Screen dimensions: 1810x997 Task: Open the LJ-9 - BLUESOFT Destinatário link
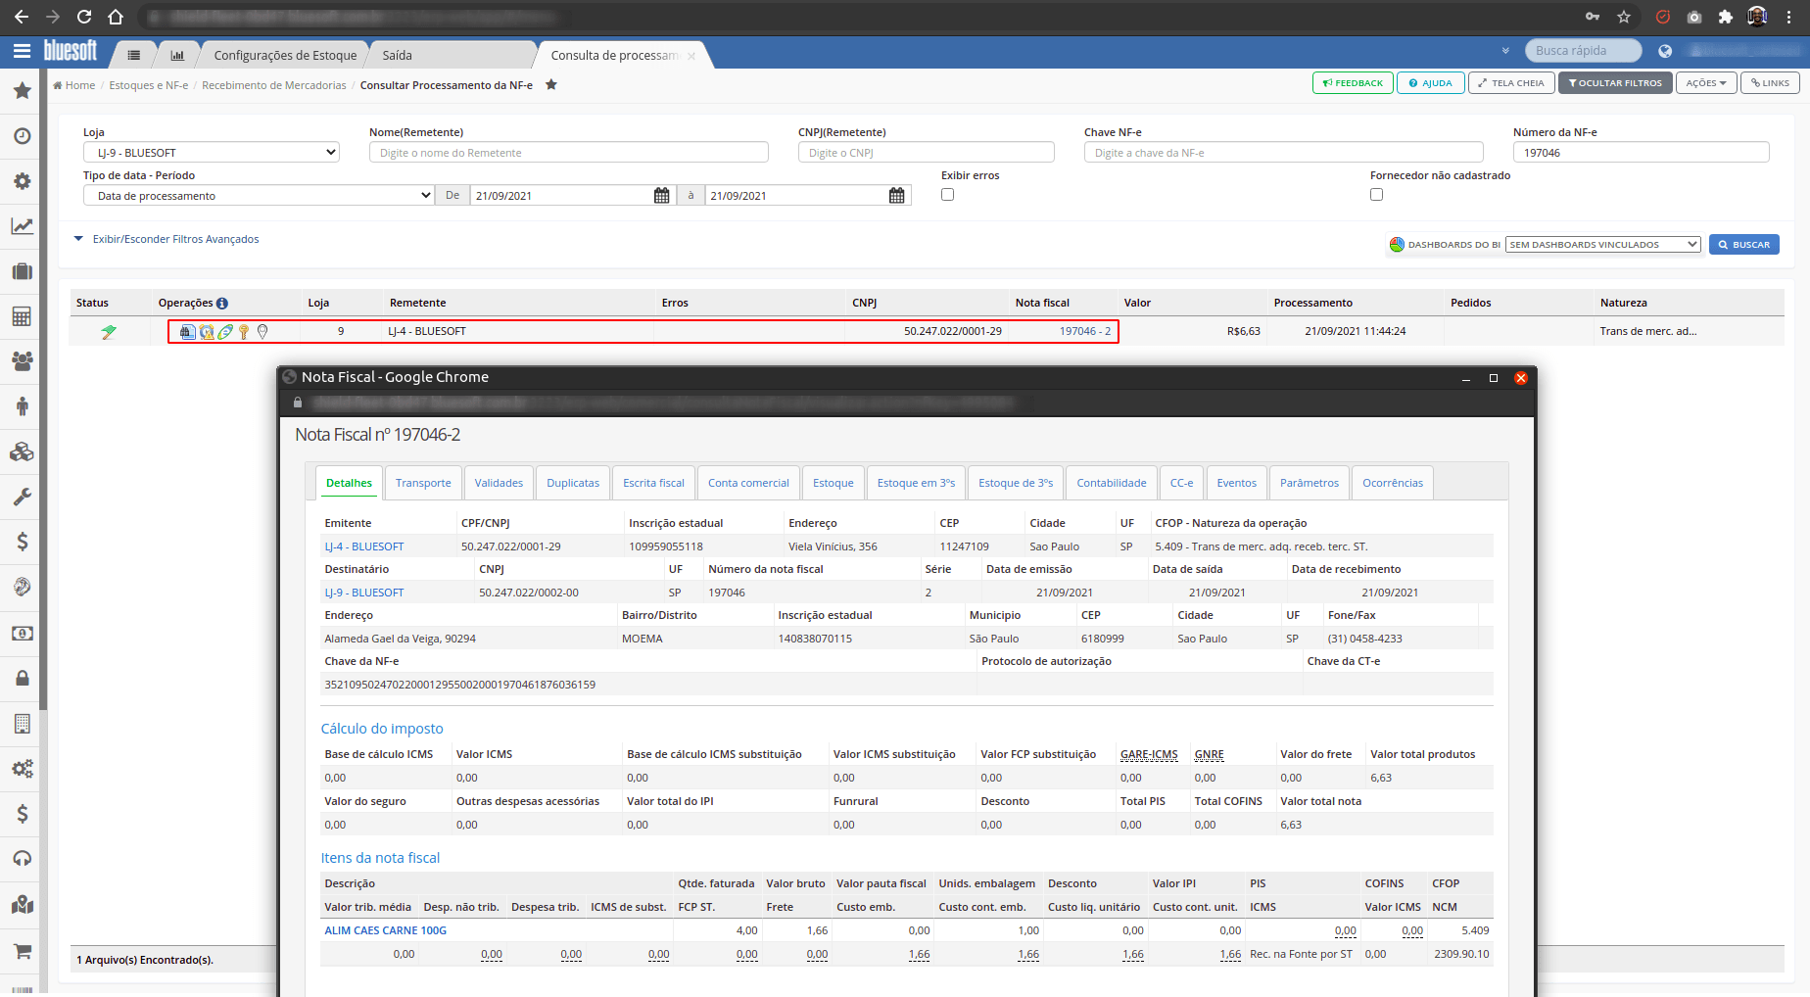(364, 593)
